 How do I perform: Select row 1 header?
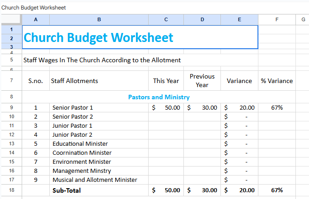click(11, 29)
